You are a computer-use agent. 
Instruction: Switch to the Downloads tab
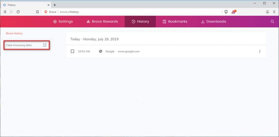(214, 21)
